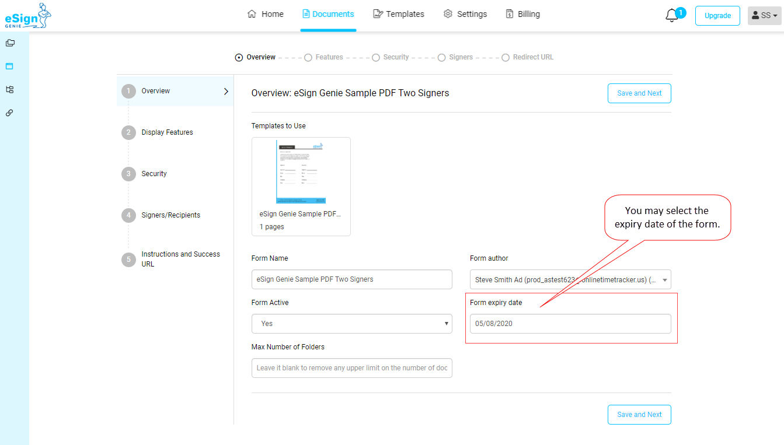
Task: Click the bottom Save and Next button
Action: pyautogui.click(x=639, y=415)
